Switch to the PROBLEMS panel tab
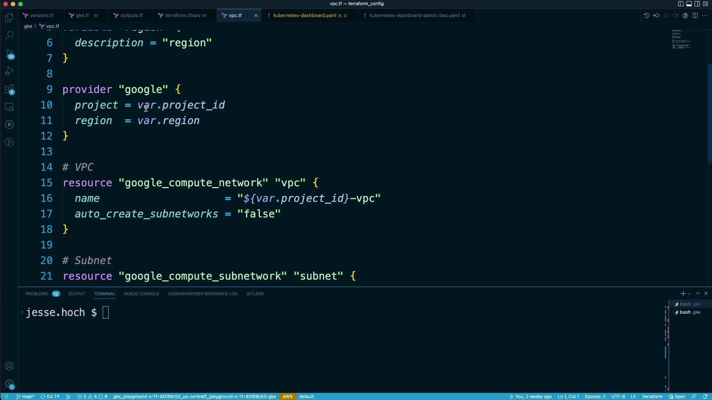Image resolution: width=712 pixels, height=400 pixels. point(36,294)
